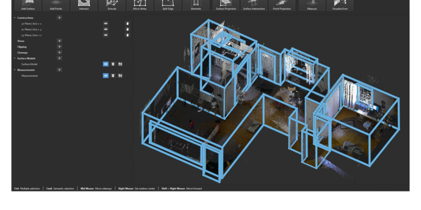The image size is (421, 210).
Task: Delete the Surface Model entry via trash icon
Action: 113,64
